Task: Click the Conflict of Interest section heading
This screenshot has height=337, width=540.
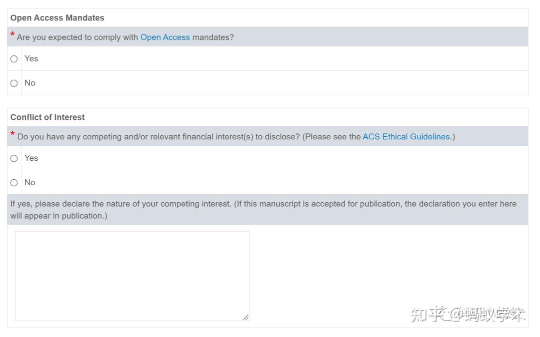Action: [47, 117]
